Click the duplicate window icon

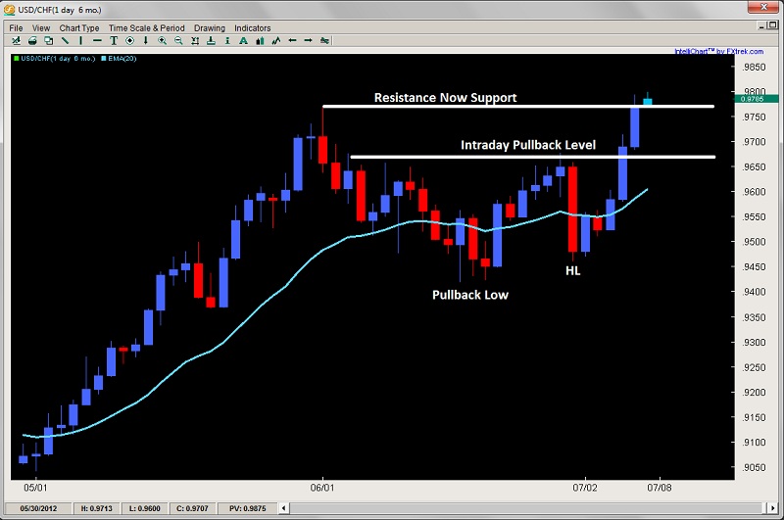tap(48, 40)
